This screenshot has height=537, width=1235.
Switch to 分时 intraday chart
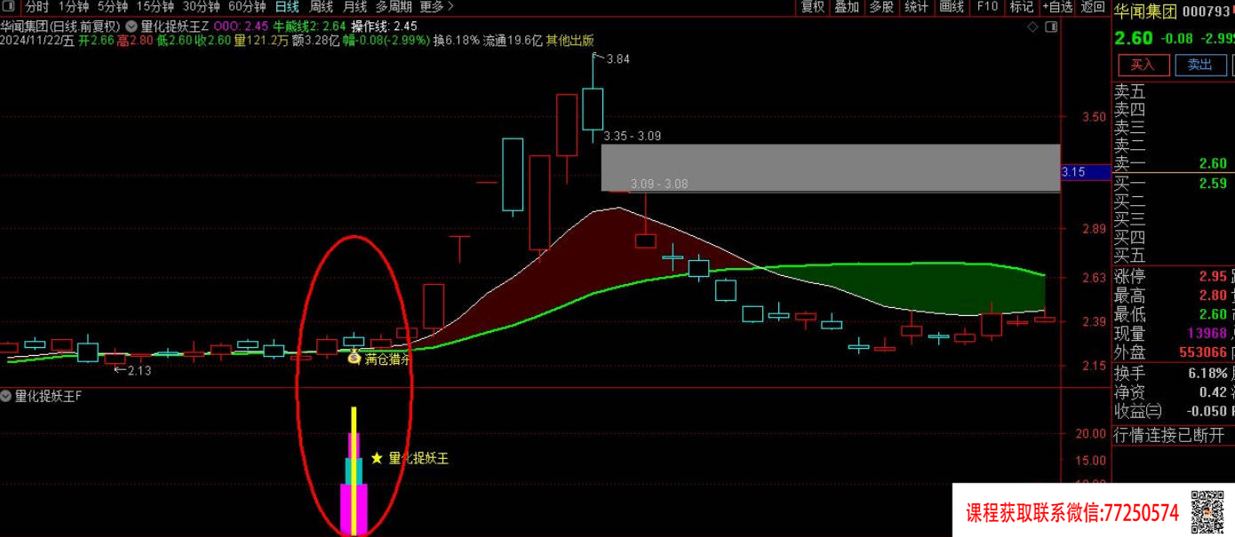pos(37,6)
